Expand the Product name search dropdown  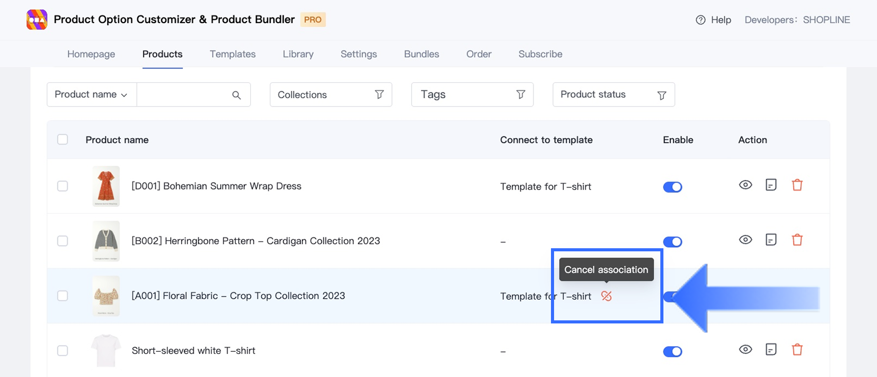point(91,95)
